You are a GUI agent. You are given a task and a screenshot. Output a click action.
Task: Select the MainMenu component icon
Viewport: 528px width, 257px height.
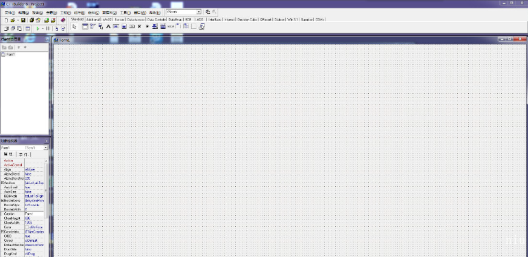point(93,27)
